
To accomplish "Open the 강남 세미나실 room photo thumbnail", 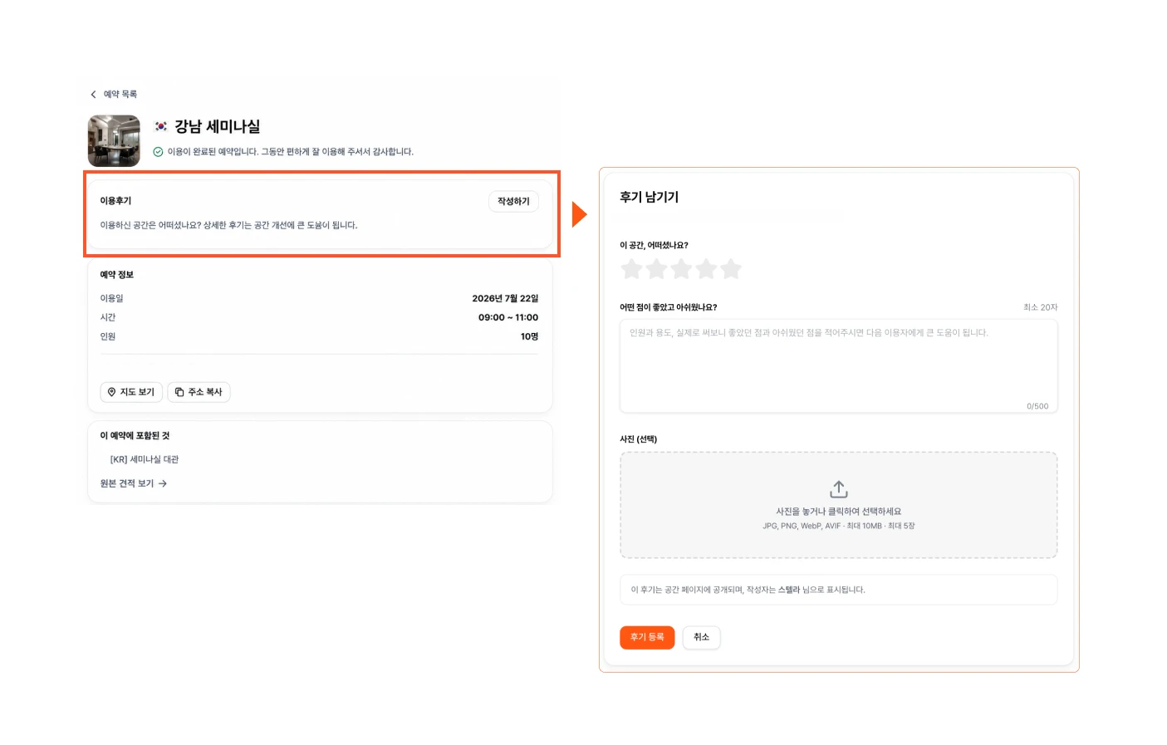I will pos(114,141).
